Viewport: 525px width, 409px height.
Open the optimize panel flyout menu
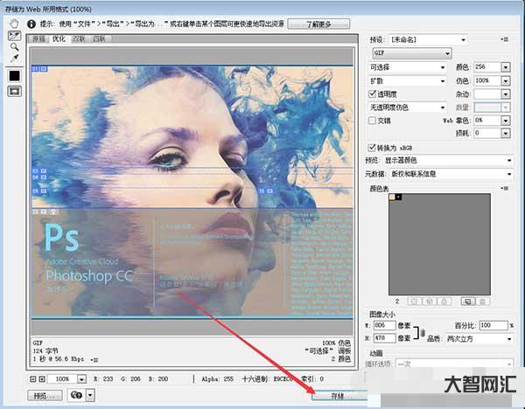pyautogui.click(x=505, y=39)
